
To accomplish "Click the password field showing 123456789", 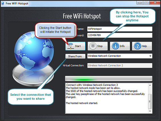I will (120, 35).
